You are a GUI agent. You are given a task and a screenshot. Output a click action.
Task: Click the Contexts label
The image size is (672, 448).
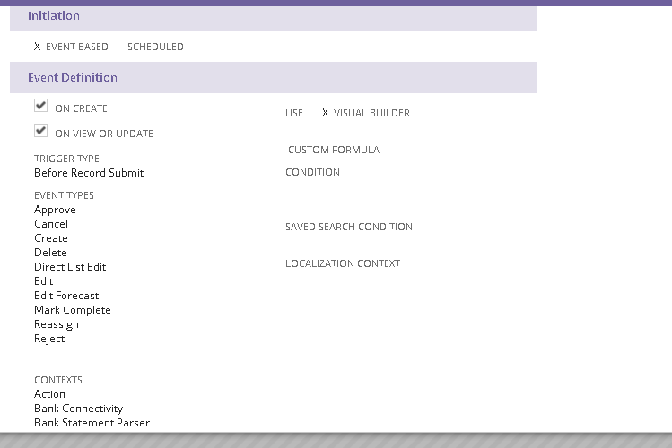pos(58,380)
